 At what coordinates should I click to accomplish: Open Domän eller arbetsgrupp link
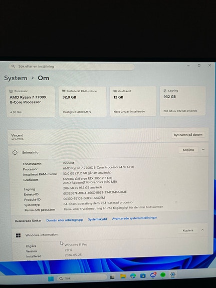[x=65, y=220]
